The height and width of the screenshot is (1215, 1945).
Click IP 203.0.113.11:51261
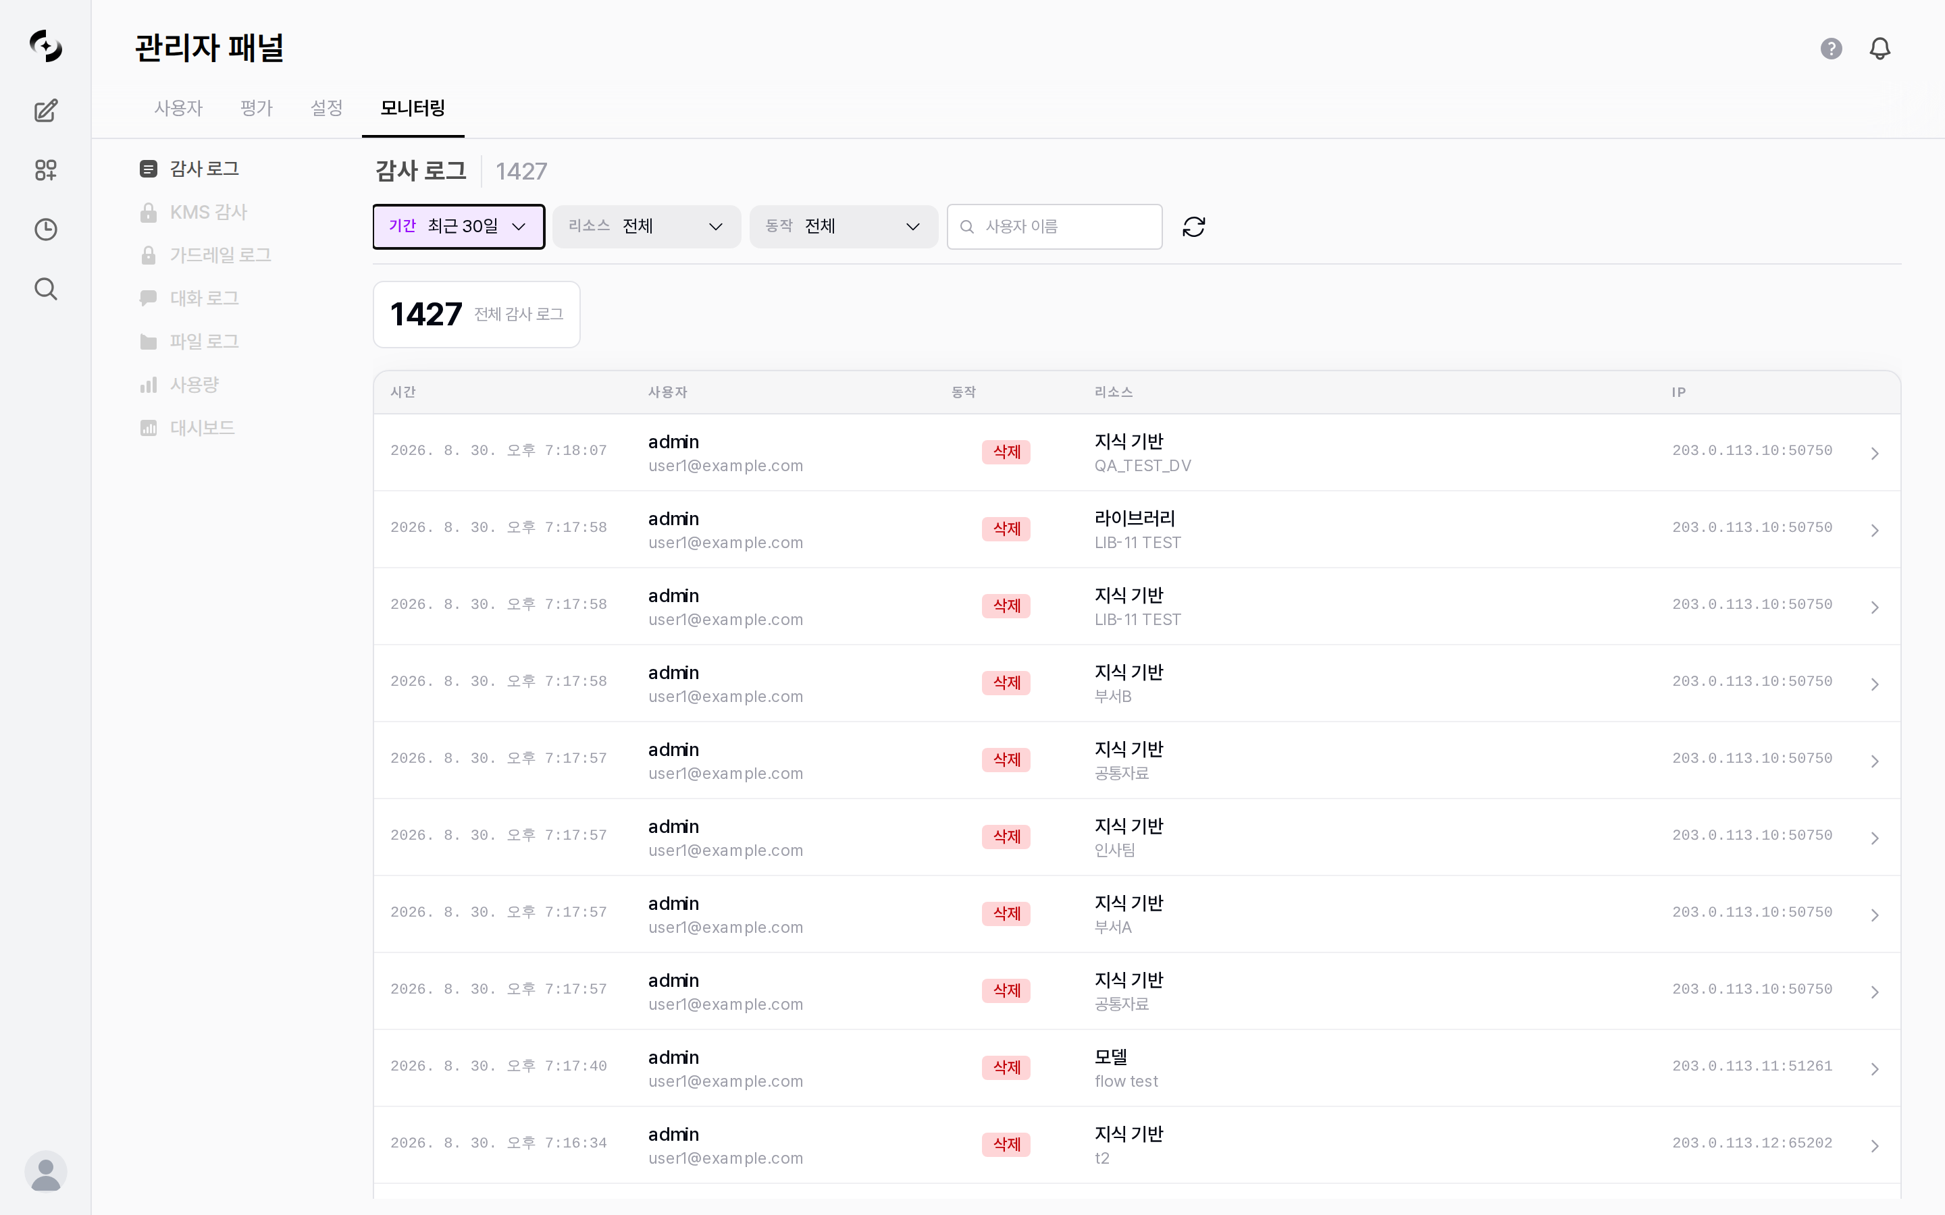pyautogui.click(x=1752, y=1066)
